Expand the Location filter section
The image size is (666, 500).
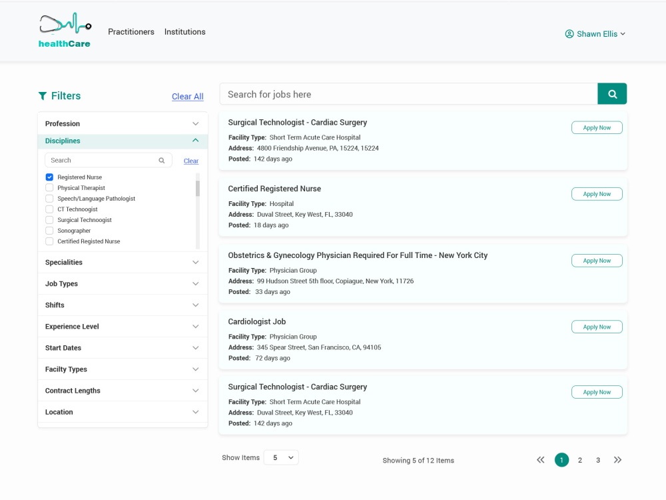coord(123,412)
